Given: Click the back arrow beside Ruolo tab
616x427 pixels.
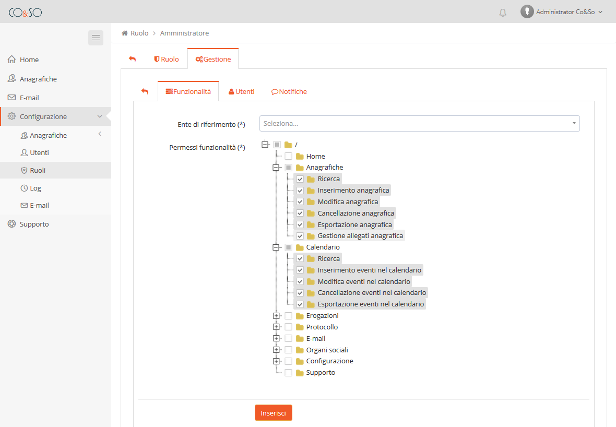Looking at the screenshot, I should (x=133, y=59).
